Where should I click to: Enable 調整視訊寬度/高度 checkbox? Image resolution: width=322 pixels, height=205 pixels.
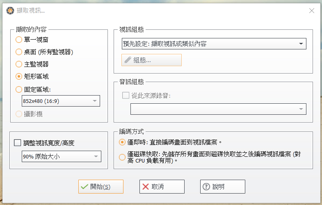click(17, 143)
